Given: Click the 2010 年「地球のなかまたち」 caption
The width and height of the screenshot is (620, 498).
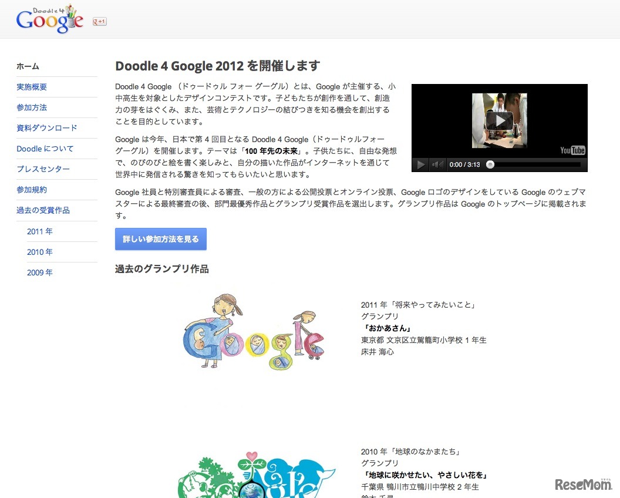Looking at the screenshot, I should [x=411, y=452].
